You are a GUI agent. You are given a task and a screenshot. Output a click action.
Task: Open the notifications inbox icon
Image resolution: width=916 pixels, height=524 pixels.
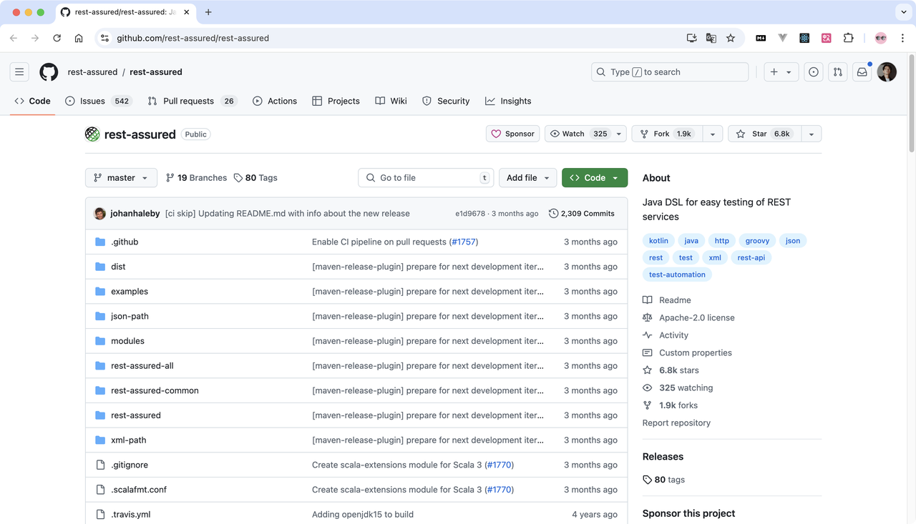tap(862, 72)
